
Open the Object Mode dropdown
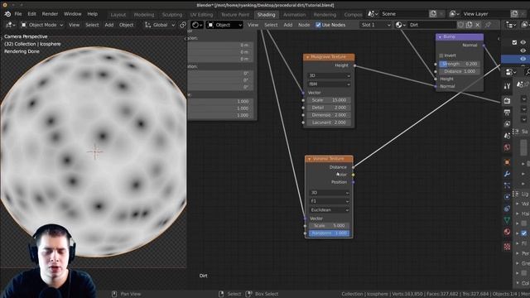click(42, 25)
